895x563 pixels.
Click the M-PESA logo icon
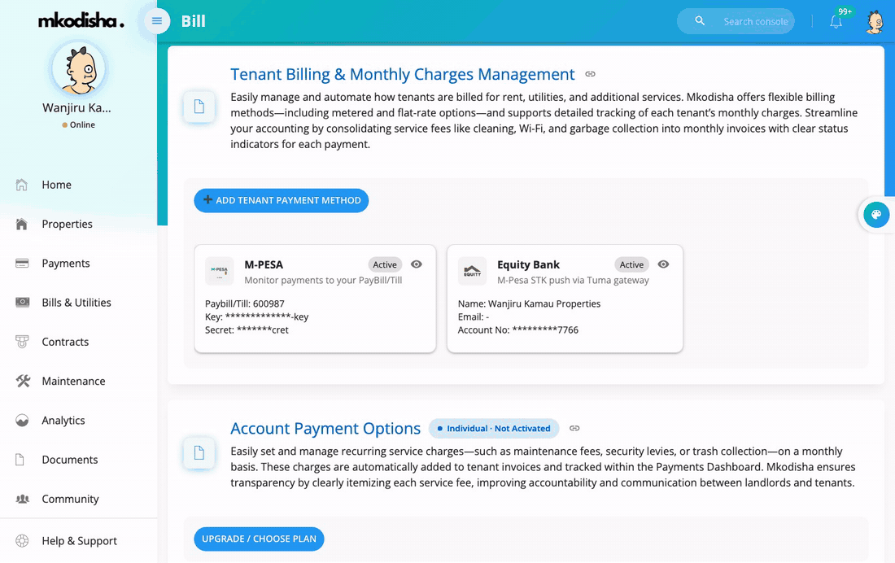(x=219, y=271)
